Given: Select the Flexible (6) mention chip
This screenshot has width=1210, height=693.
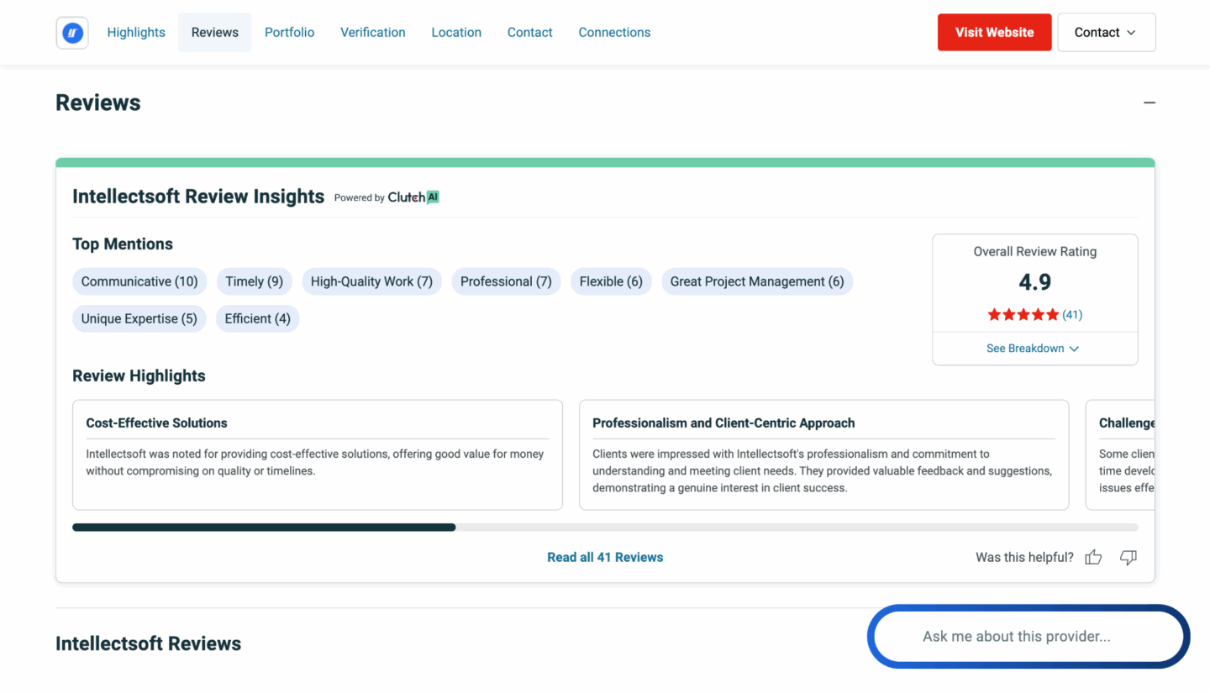Looking at the screenshot, I should 611,281.
